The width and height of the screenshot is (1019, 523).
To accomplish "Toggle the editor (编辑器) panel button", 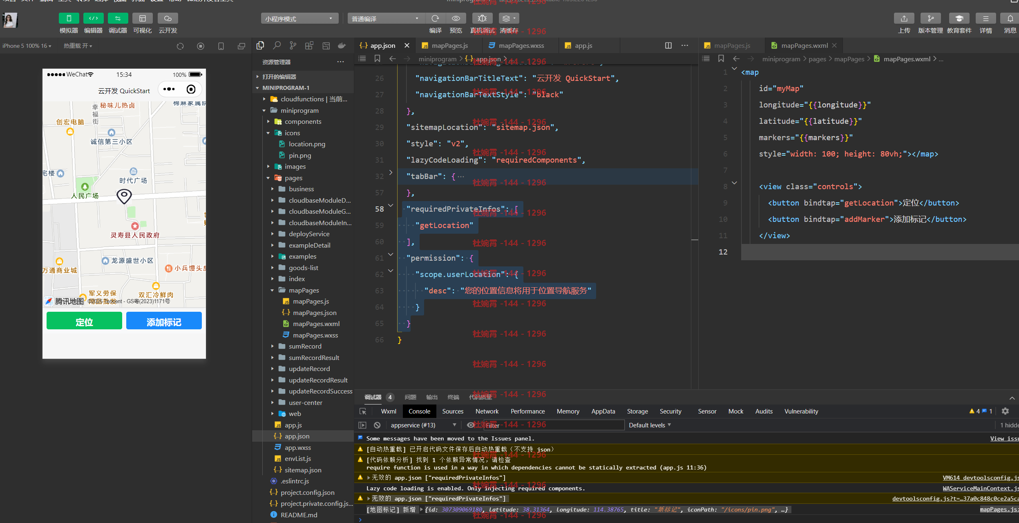I will [x=93, y=18].
